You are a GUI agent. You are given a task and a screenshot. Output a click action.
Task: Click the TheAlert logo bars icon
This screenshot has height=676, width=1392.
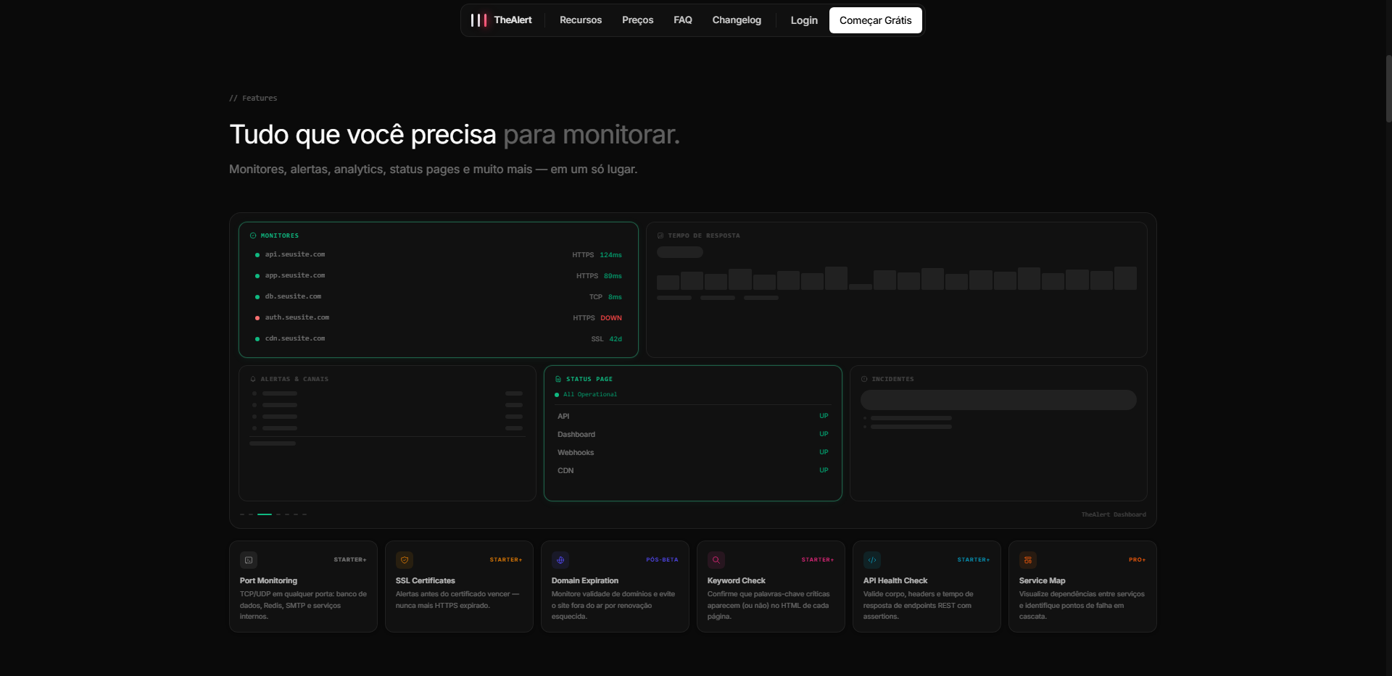pos(479,20)
